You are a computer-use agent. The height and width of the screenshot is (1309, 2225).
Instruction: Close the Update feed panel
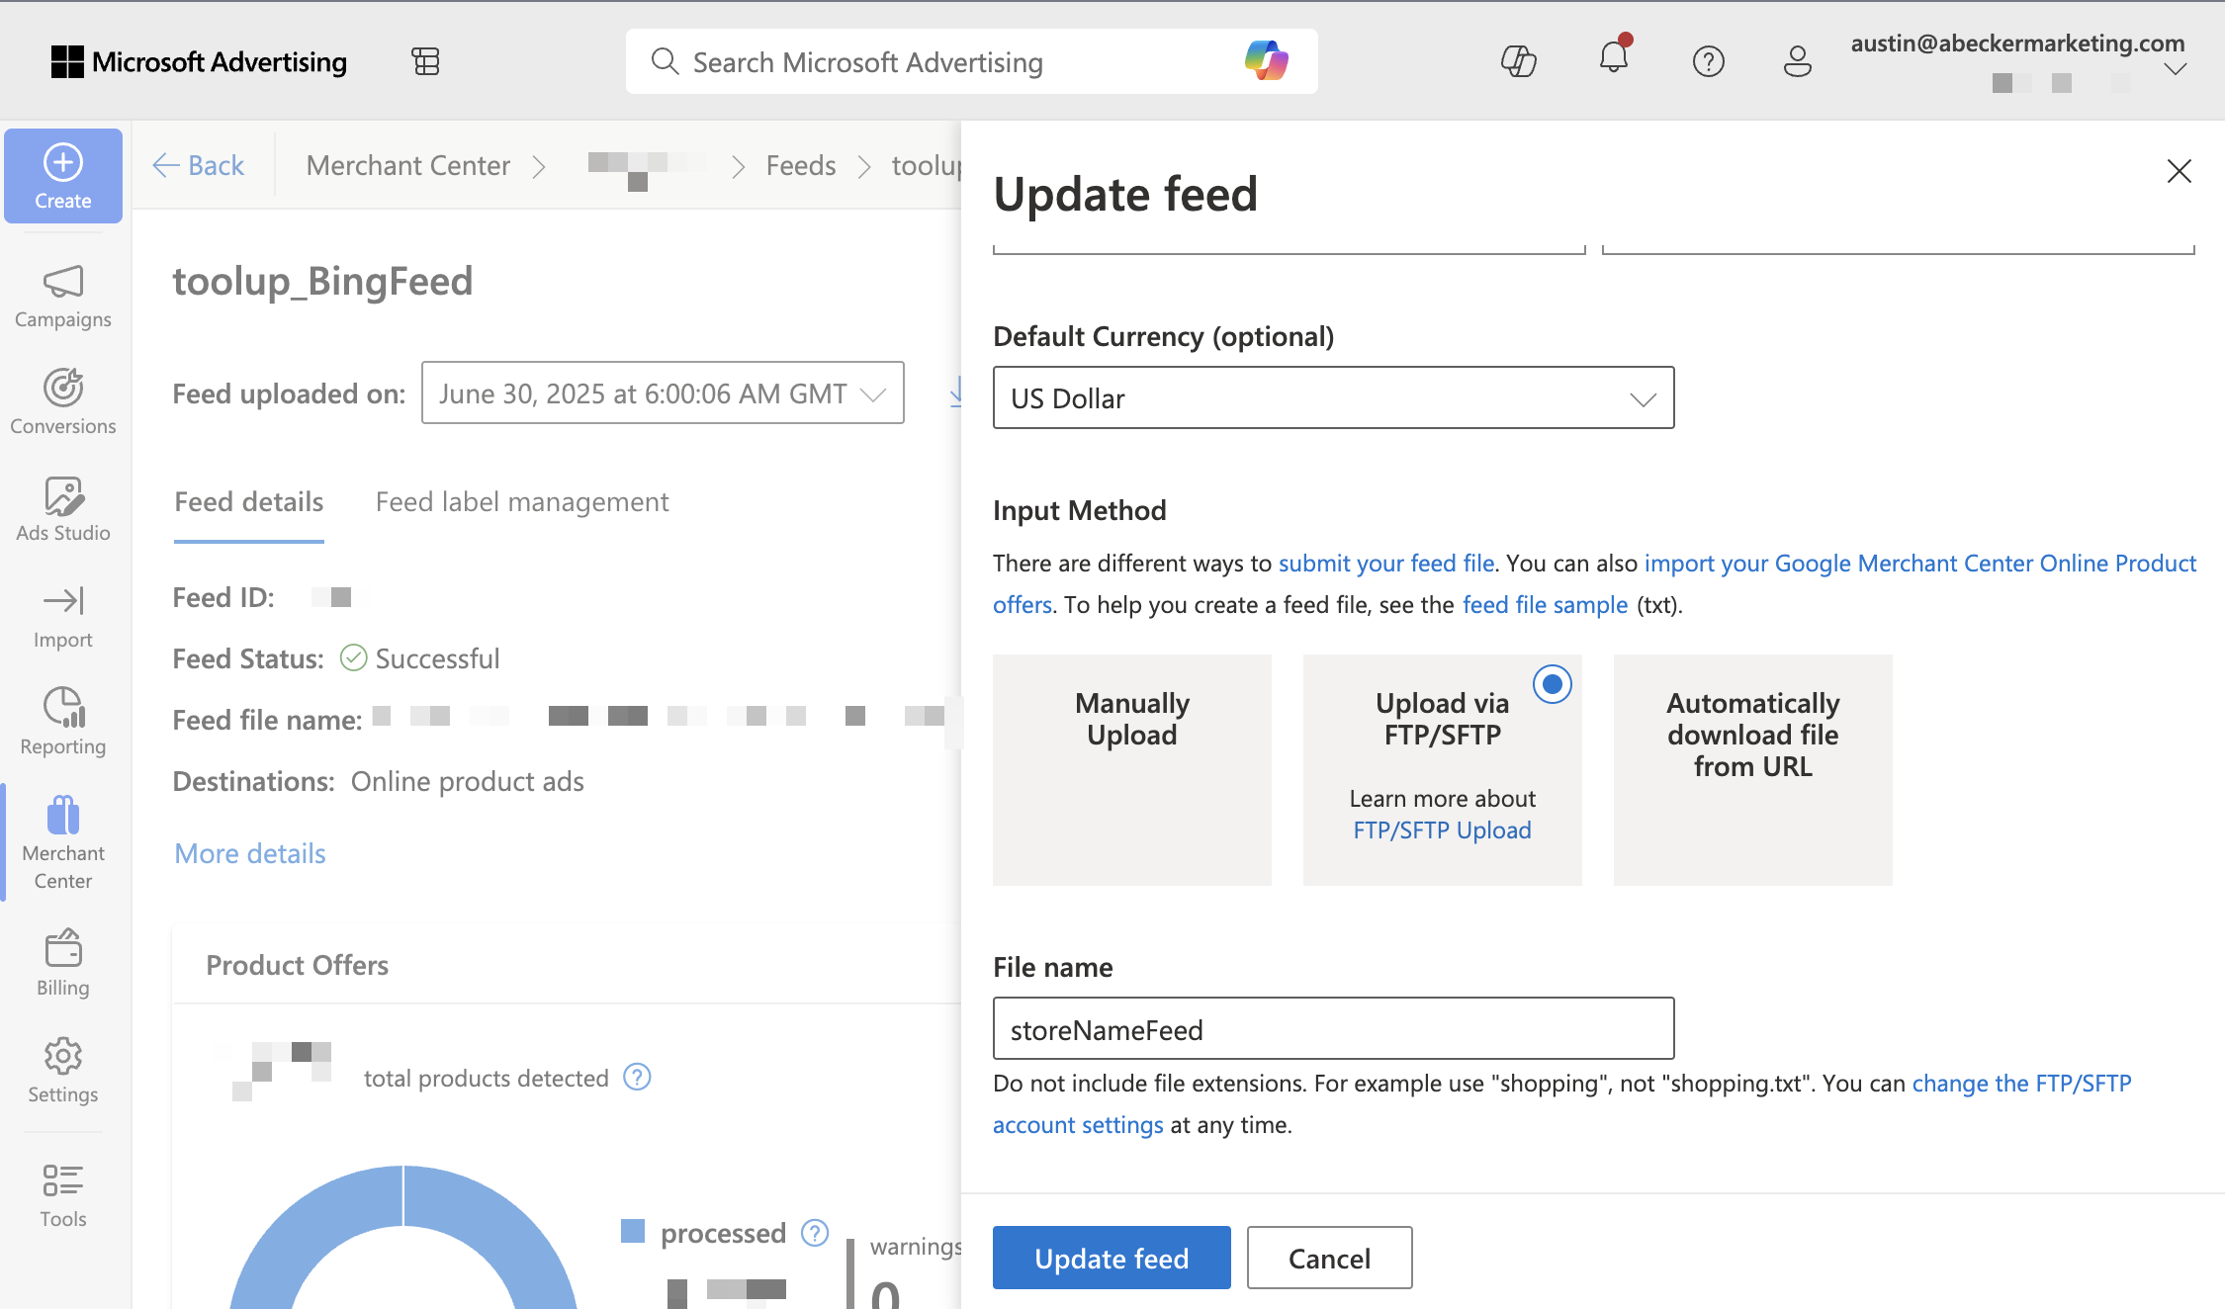(2179, 171)
